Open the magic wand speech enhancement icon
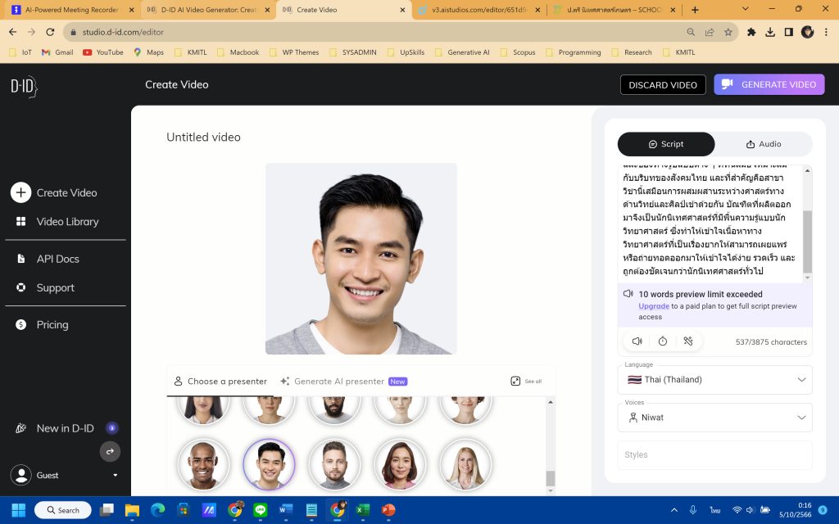This screenshot has height=524, width=839. pos(688,341)
